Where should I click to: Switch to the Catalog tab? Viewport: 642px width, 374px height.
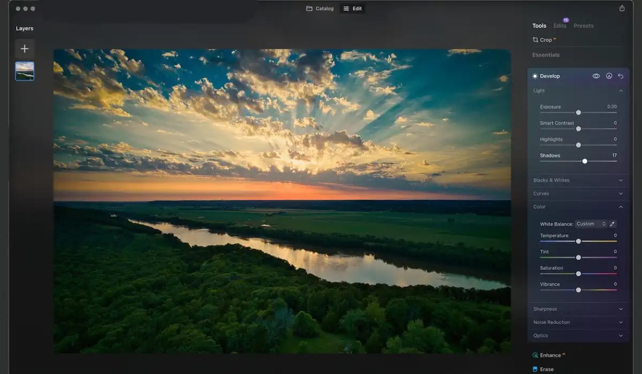pos(319,8)
